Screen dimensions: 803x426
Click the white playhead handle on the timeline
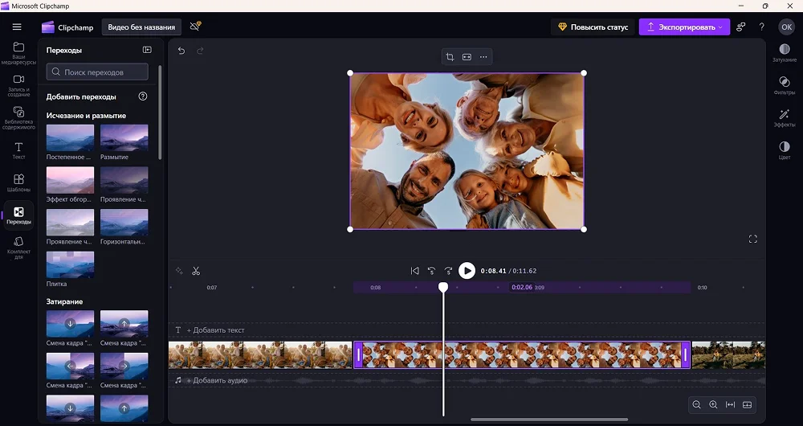443,287
